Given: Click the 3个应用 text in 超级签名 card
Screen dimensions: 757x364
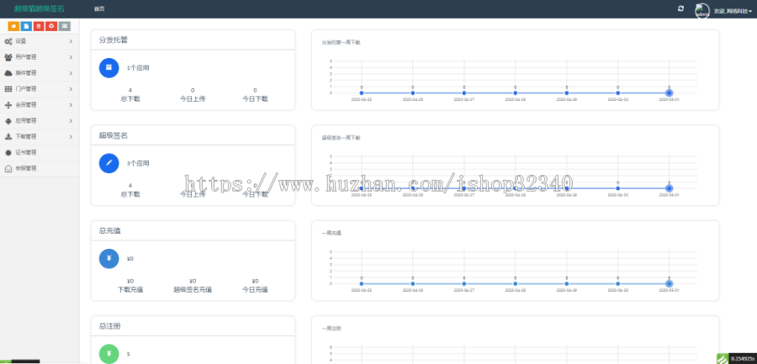Looking at the screenshot, I should click(x=138, y=164).
